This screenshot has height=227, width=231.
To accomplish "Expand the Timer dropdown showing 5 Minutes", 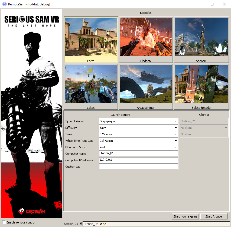I will coord(138,134).
